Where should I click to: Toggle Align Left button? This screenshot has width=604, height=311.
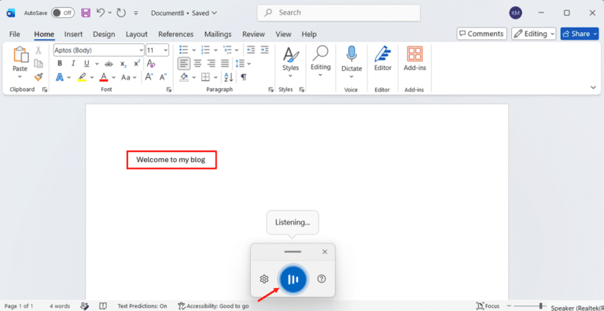[184, 64]
